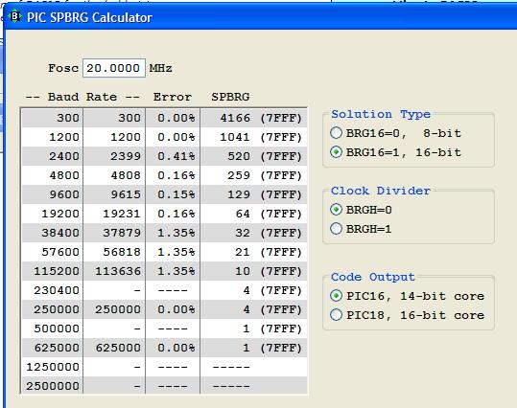Click the Fosc frequency input field

(x=114, y=68)
